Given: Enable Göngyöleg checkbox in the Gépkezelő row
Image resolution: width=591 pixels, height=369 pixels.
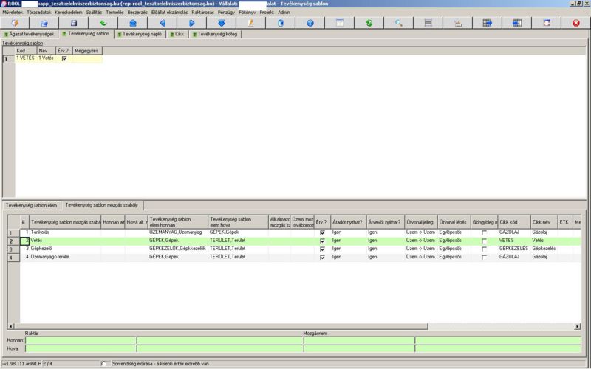Looking at the screenshot, I should click(x=484, y=249).
